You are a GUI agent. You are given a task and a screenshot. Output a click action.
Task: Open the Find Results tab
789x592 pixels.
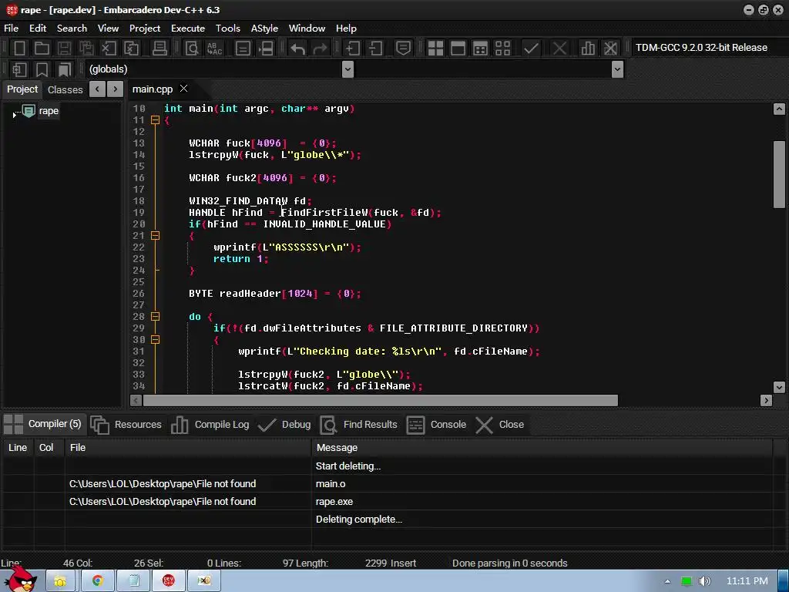(x=359, y=425)
